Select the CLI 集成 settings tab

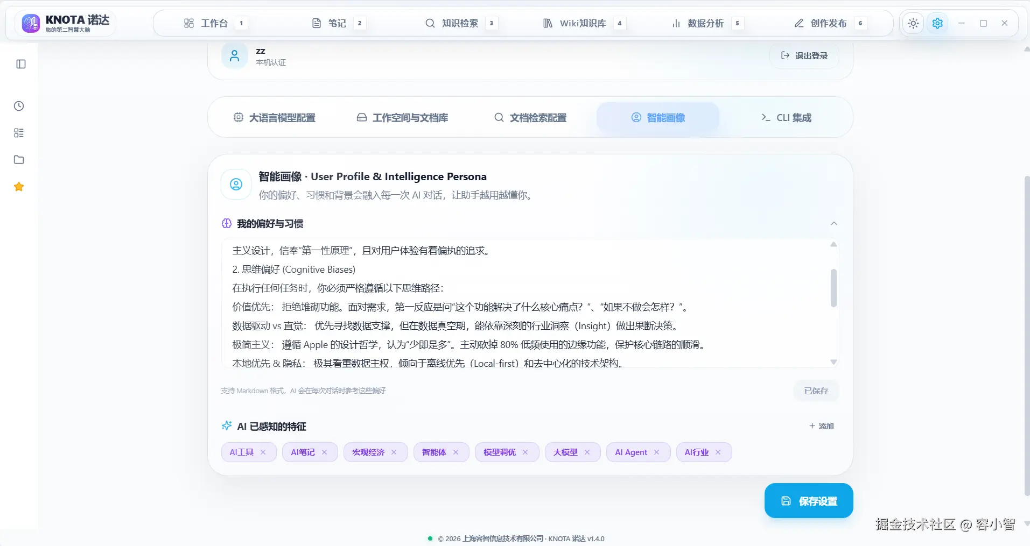(786, 118)
